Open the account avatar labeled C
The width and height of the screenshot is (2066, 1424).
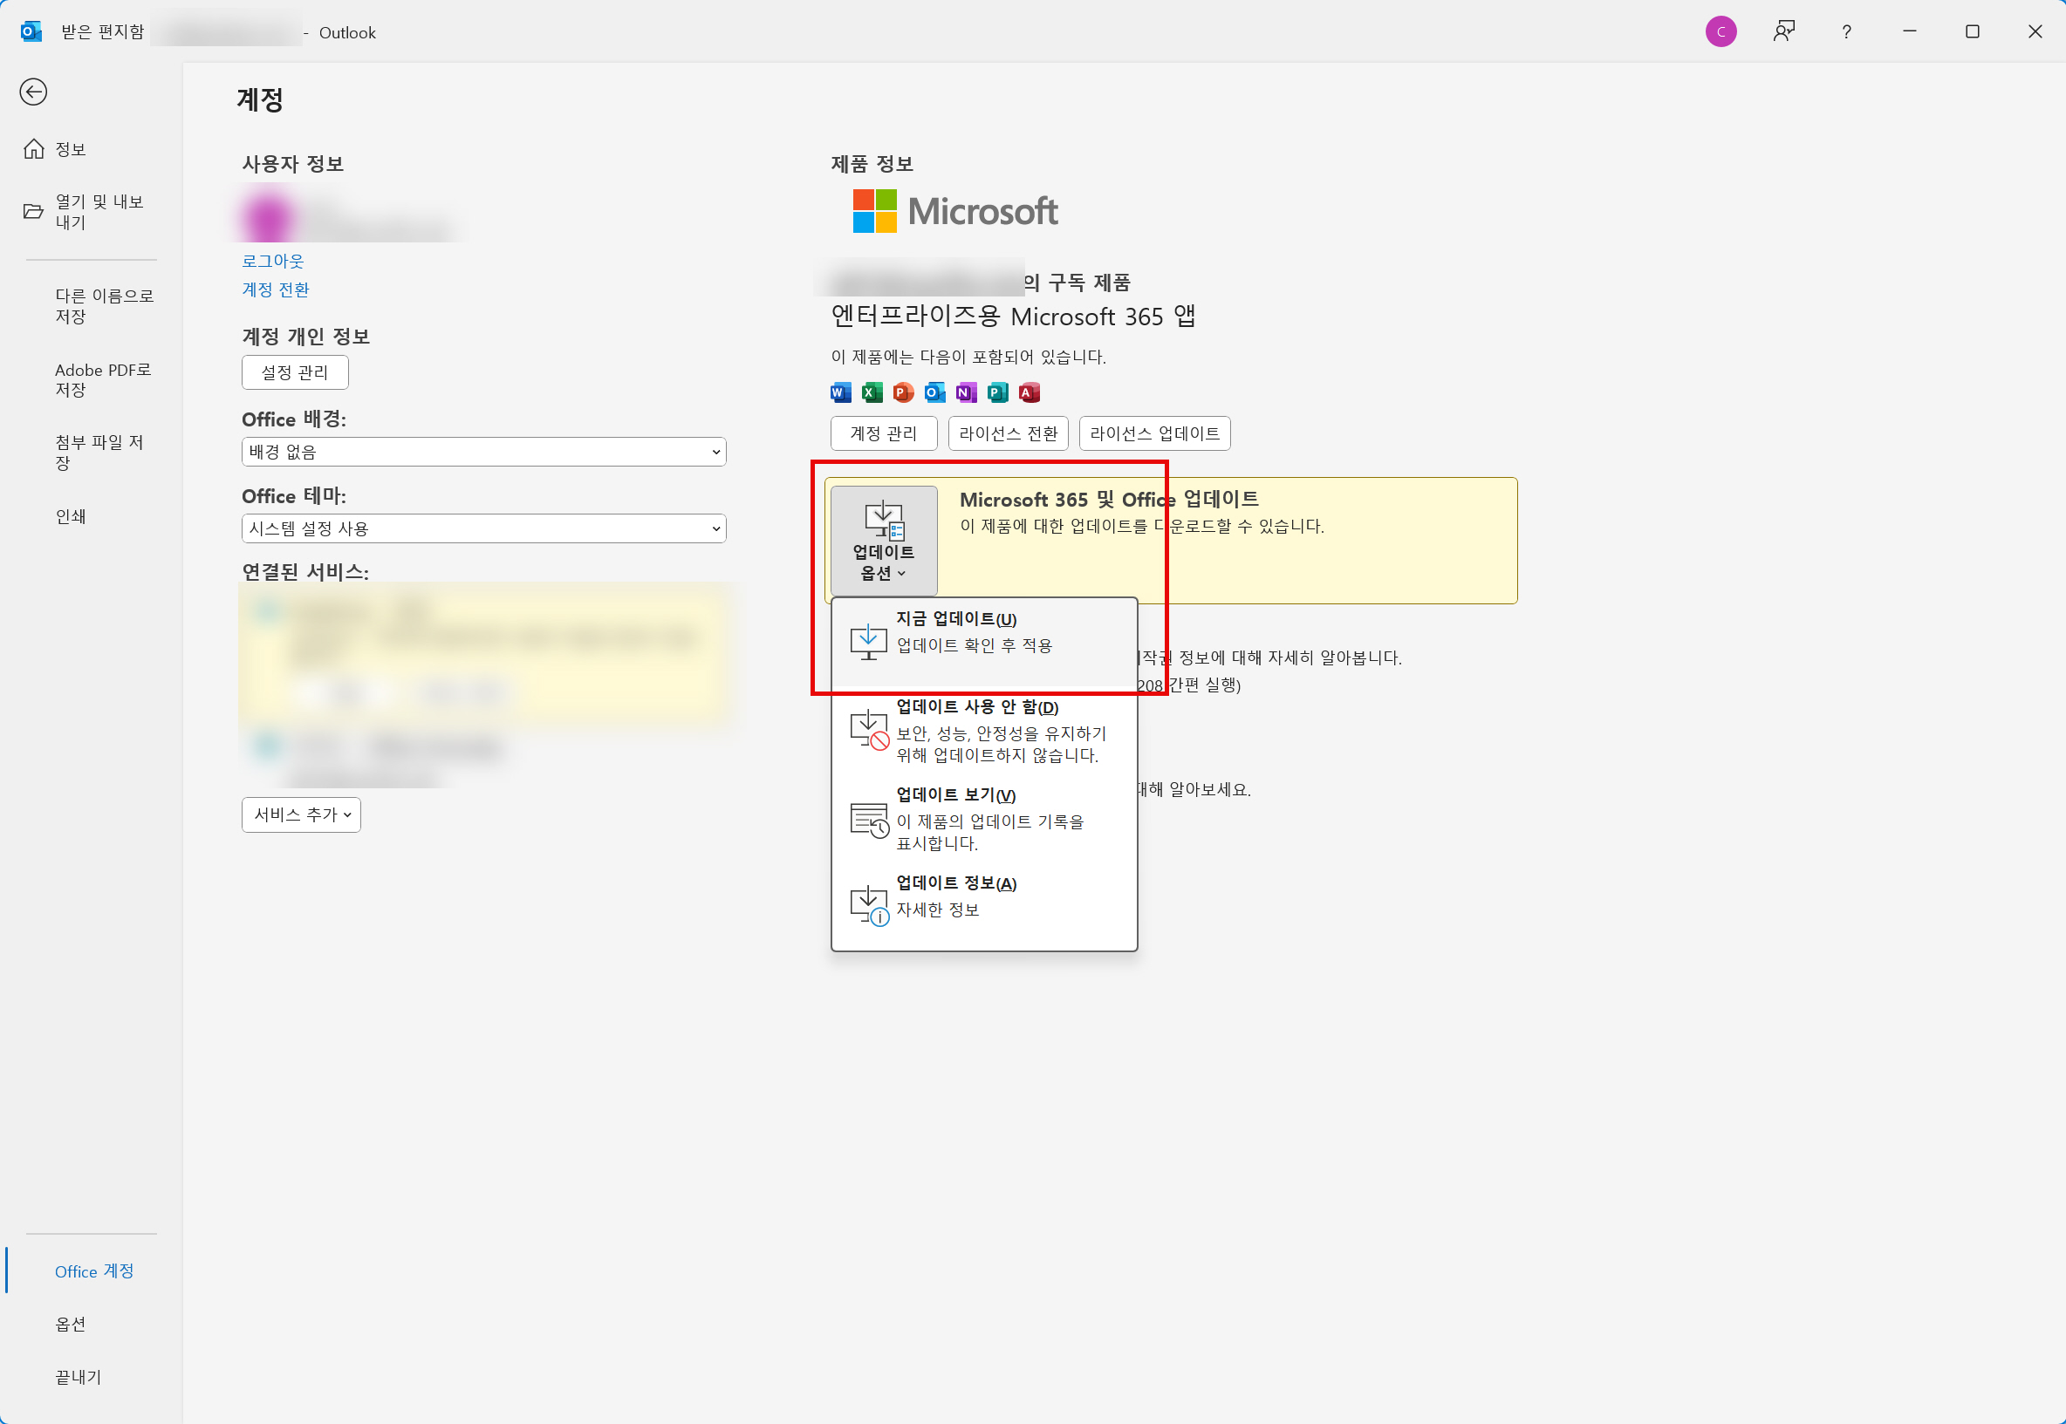[x=1721, y=32]
